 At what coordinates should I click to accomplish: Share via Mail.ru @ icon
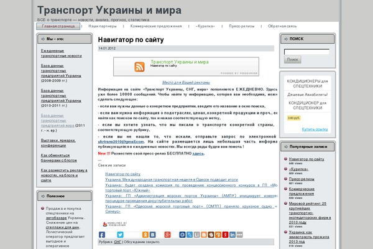(x=182, y=235)
